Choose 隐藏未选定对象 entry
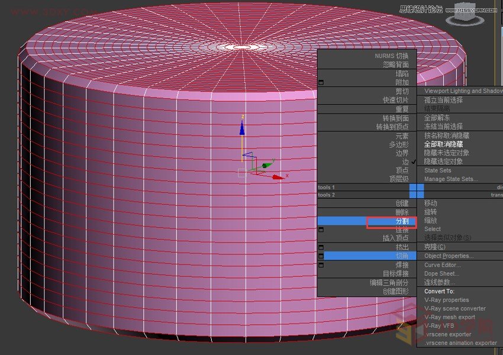Image resolution: width=503 pixels, height=355 pixels. (x=447, y=153)
